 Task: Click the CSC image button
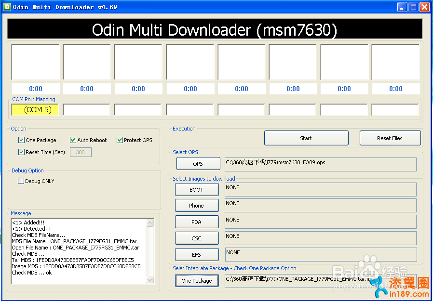197,238
